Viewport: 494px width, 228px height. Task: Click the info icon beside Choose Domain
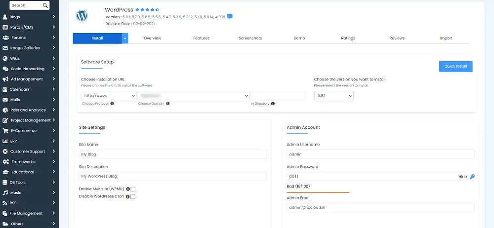tap(167, 103)
